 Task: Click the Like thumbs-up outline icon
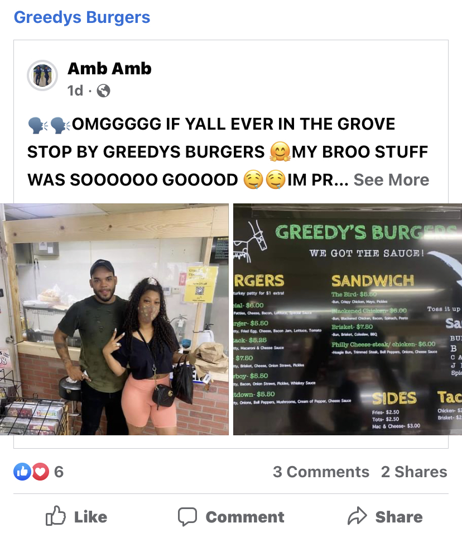[55, 516]
